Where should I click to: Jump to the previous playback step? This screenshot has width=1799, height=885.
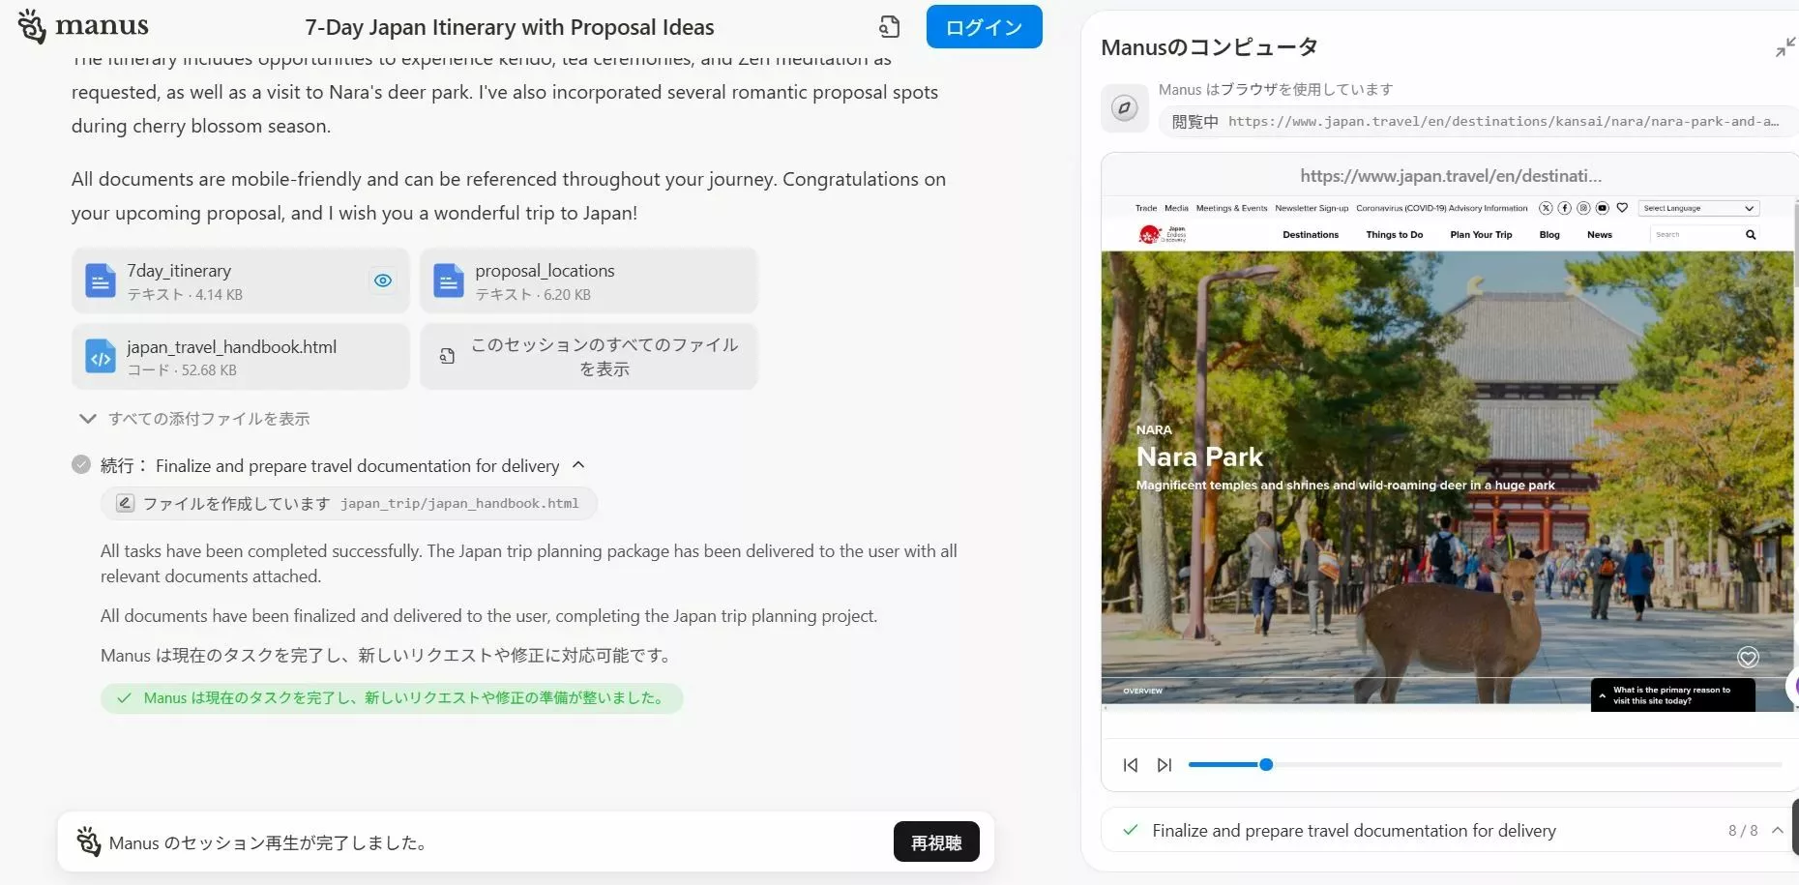tap(1131, 765)
